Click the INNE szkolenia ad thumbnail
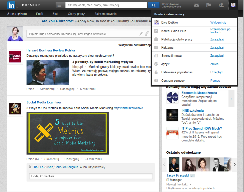Image resolution: width=244 pixels, height=192 pixels. tap(172, 115)
